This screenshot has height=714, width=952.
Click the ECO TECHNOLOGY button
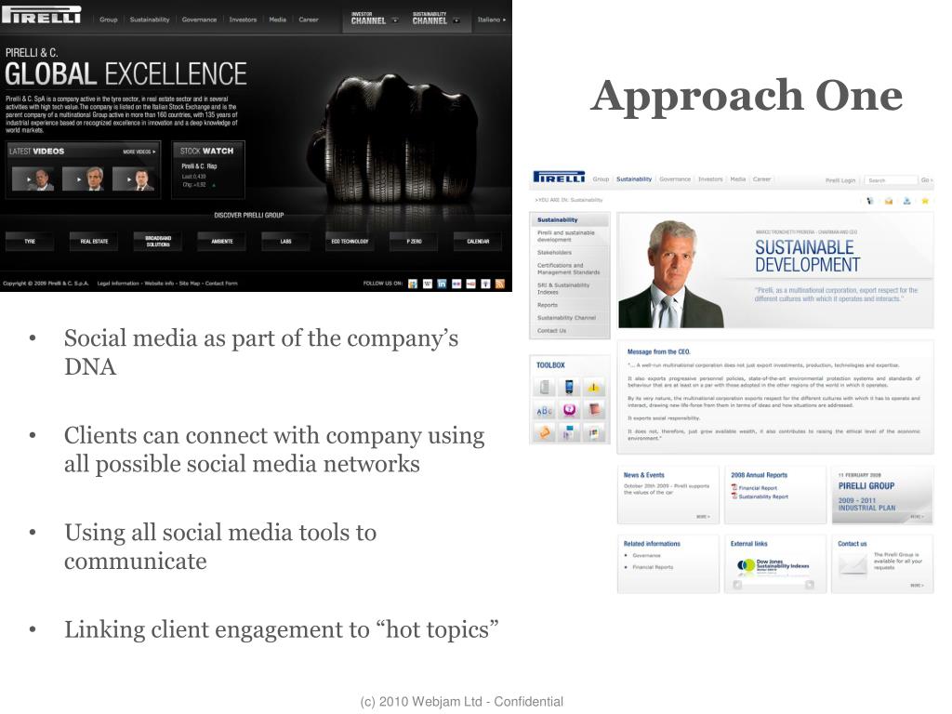(350, 241)
